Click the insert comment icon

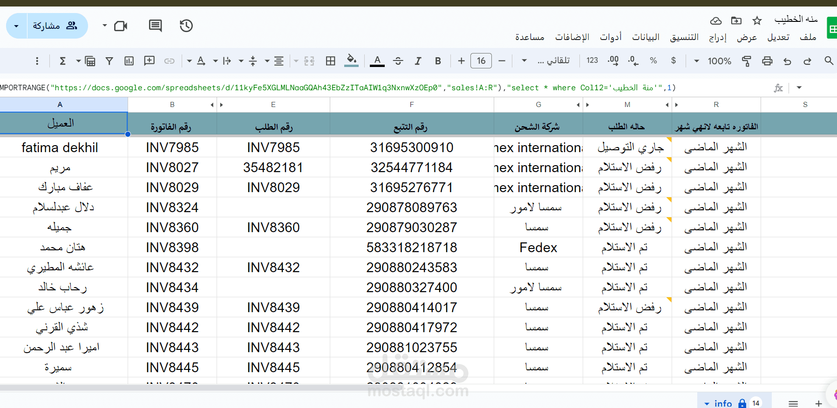tap(150, 61)
